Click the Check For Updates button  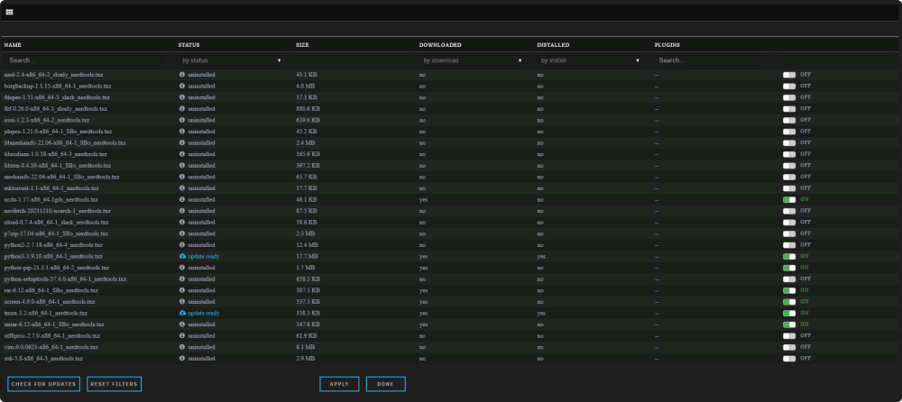43,384
